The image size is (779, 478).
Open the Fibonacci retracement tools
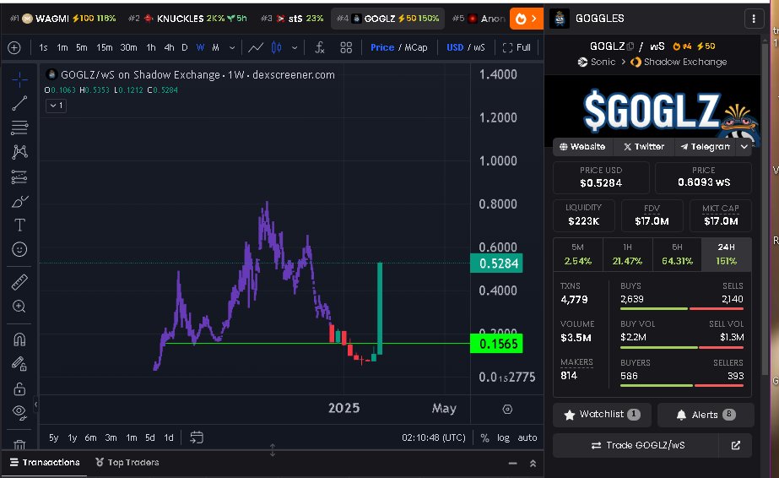point(19,128)
